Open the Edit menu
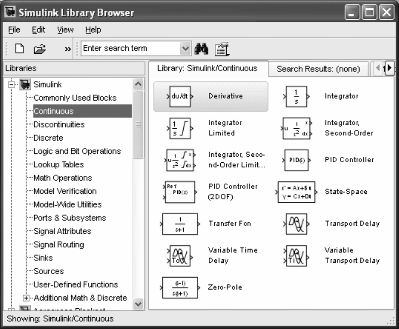The width and height of the screenshot is (399, 329). 39,30
